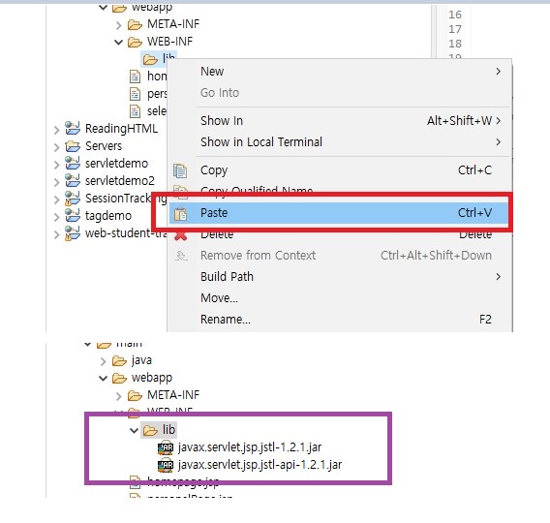Click the web-student project icon
The width and height of the screenshot is (550, 523).
point(73,233)
